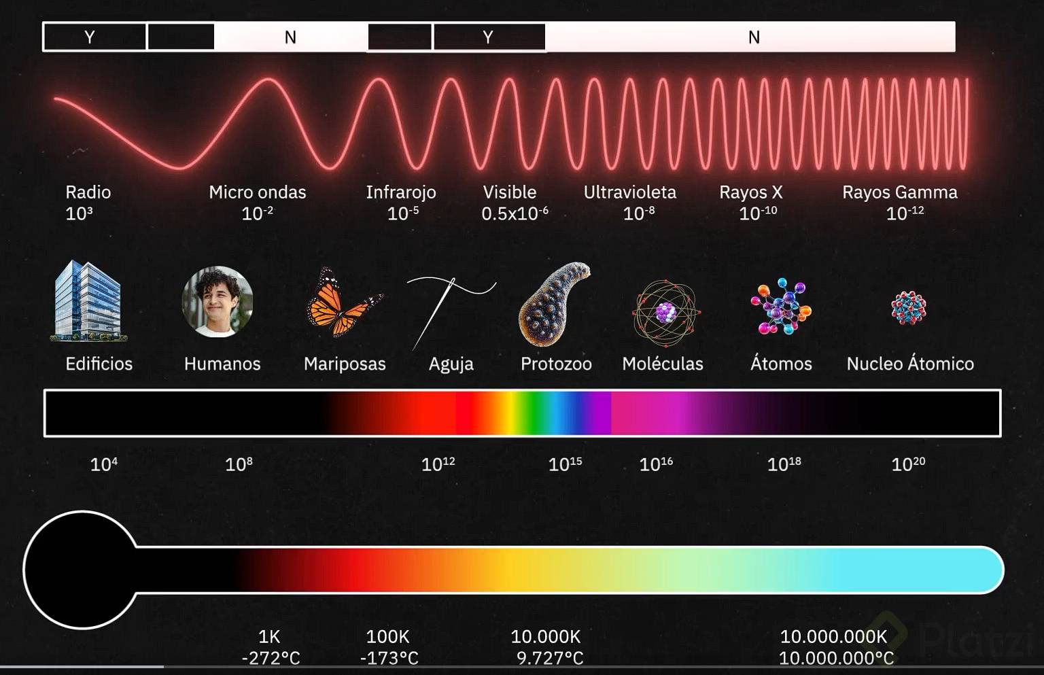Click the rainbow visible-light spectrum bar
The width and height of the screenshot is (1044, 675).
point(522,413)
